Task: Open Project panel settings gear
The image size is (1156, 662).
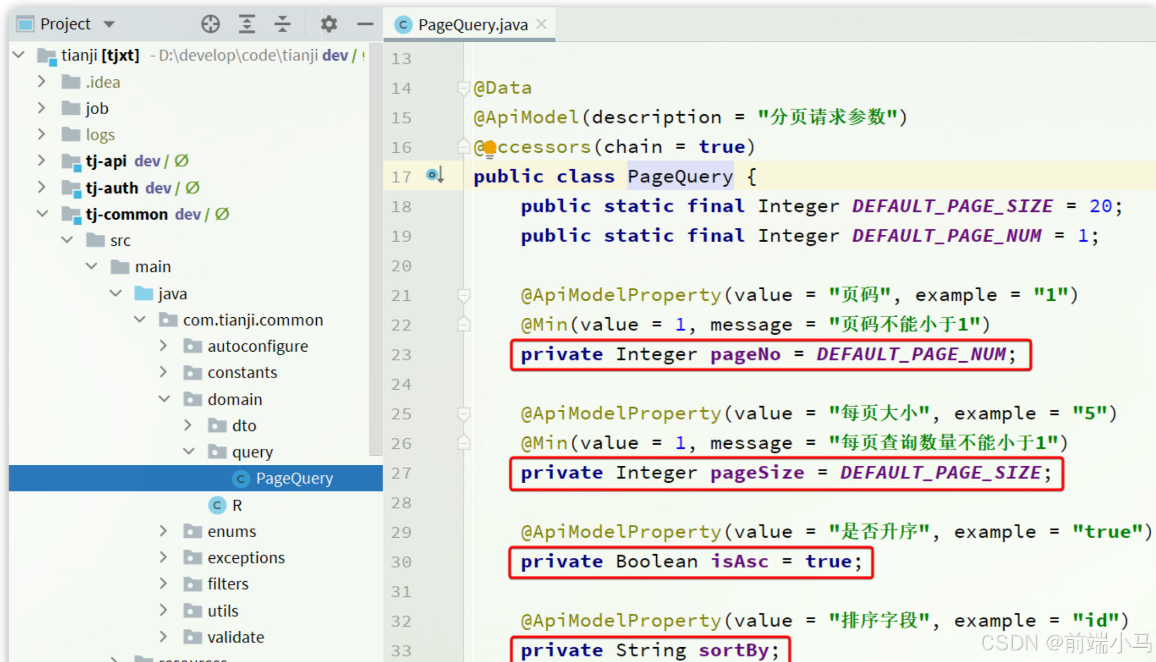Action: tap(328, 24)
